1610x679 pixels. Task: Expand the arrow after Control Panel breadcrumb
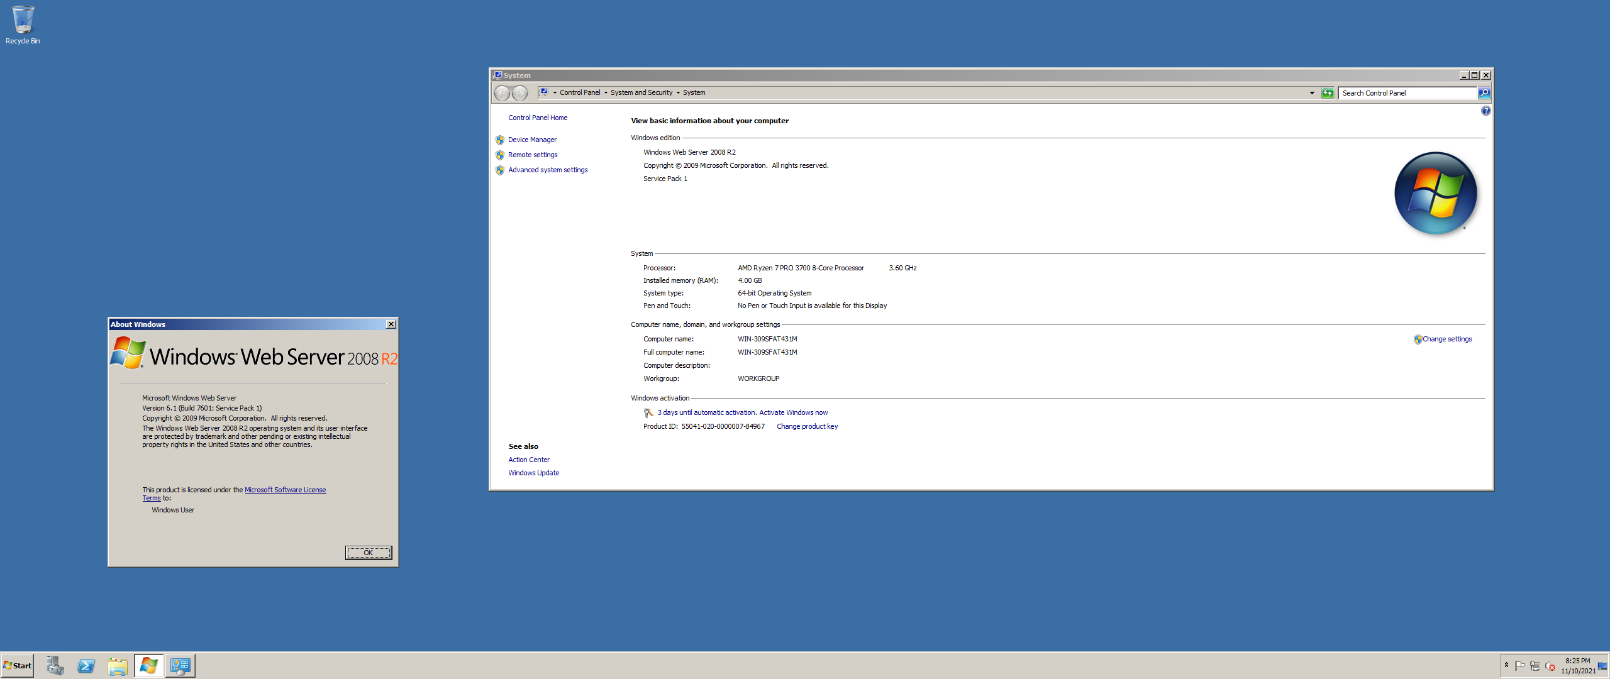[x=606, y=93]
